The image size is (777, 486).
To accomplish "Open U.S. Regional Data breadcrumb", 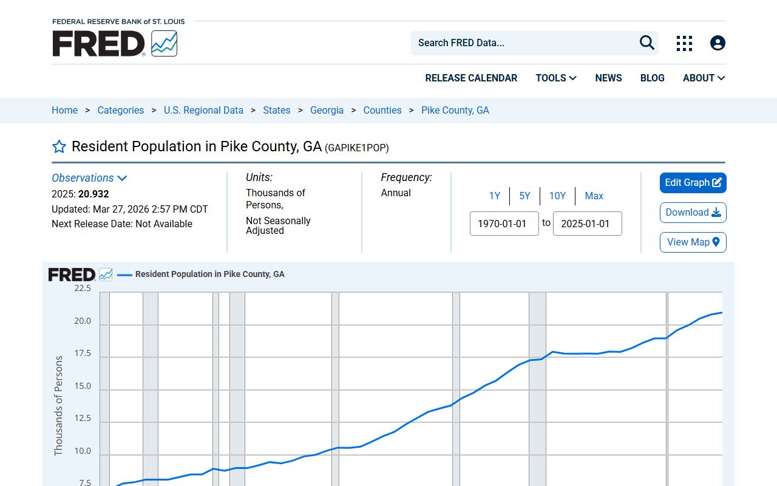I will [x=203, y=110].
